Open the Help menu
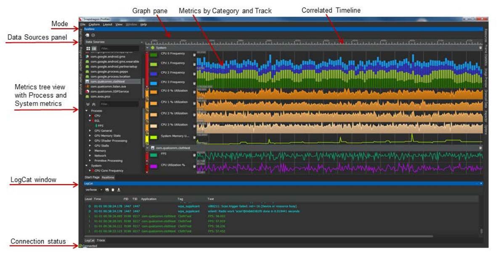This screenshot has height=254, width=498. 143,24
